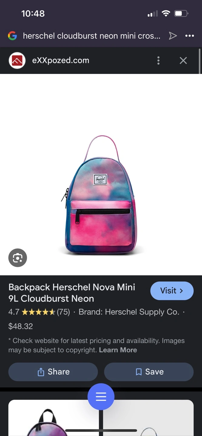This screenshot has height=436, width=202.
Task: Tap the eXXpozed.com site name
Action: tap(61, 60)
